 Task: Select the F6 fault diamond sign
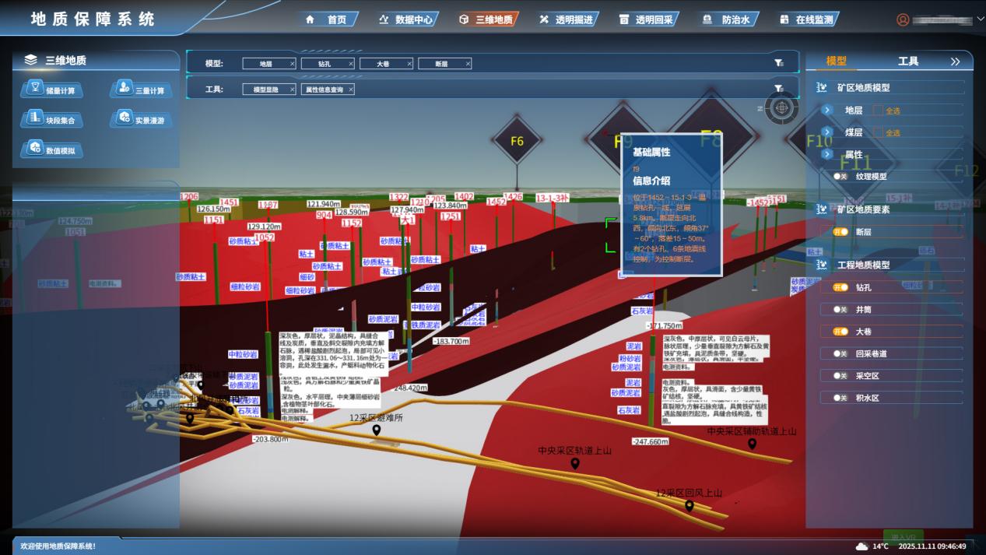coord(518,142)
